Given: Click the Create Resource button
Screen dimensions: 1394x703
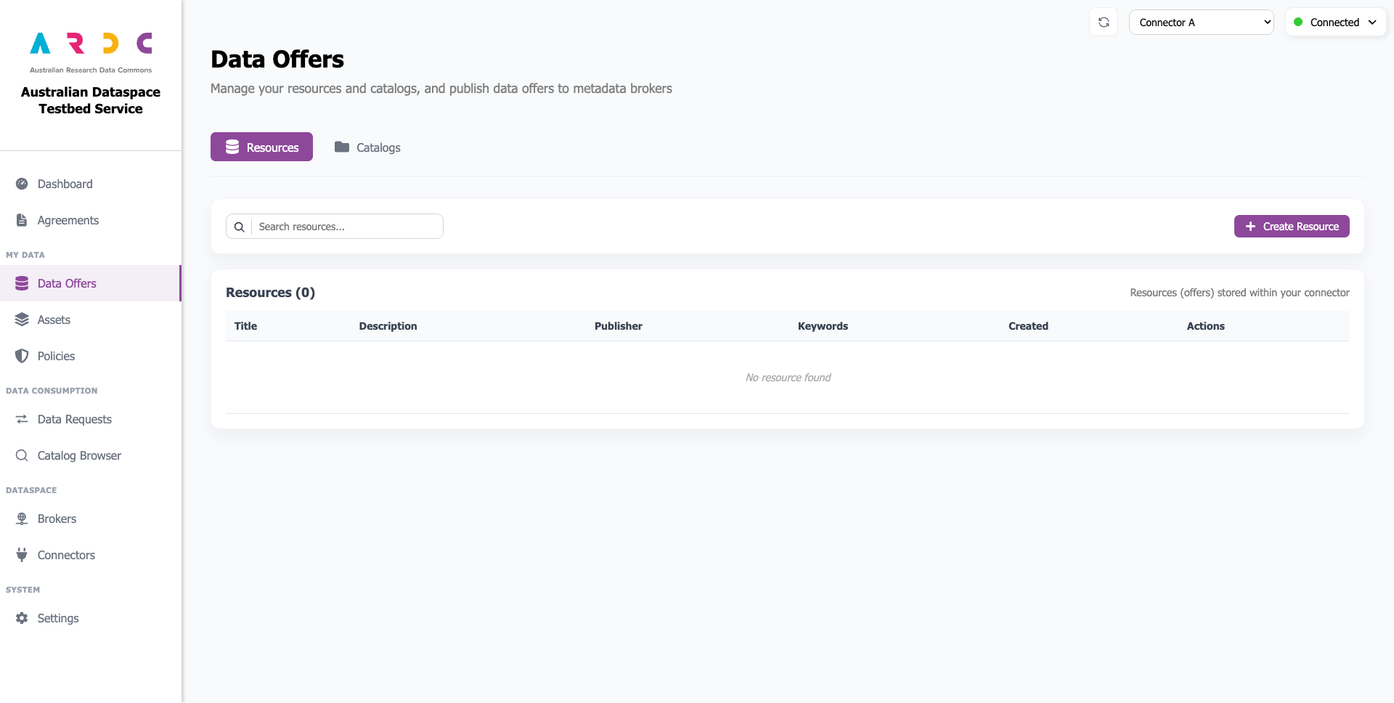Looking at the screenshot, I should click(1292, 227).
